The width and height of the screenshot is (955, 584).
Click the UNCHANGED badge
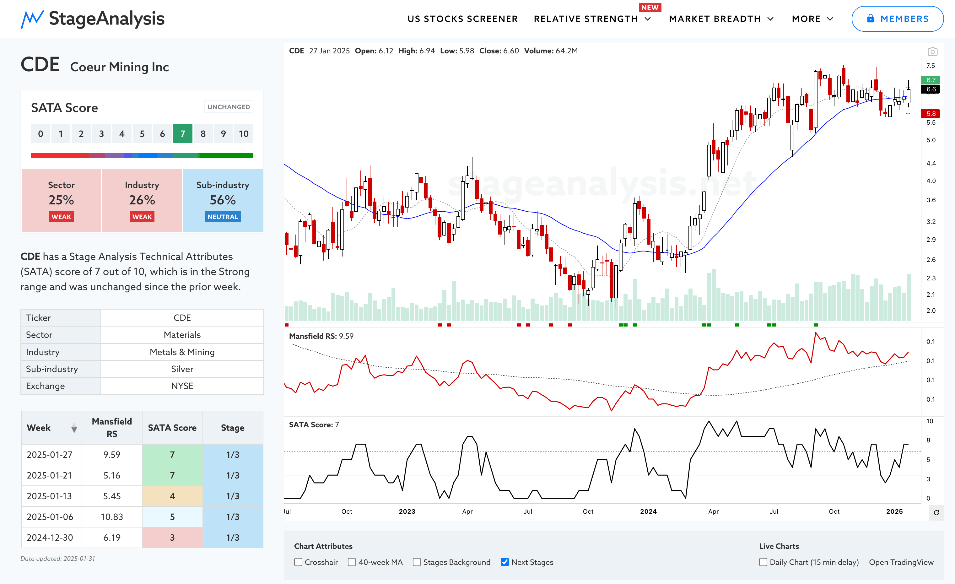click(x=229, y=107)
